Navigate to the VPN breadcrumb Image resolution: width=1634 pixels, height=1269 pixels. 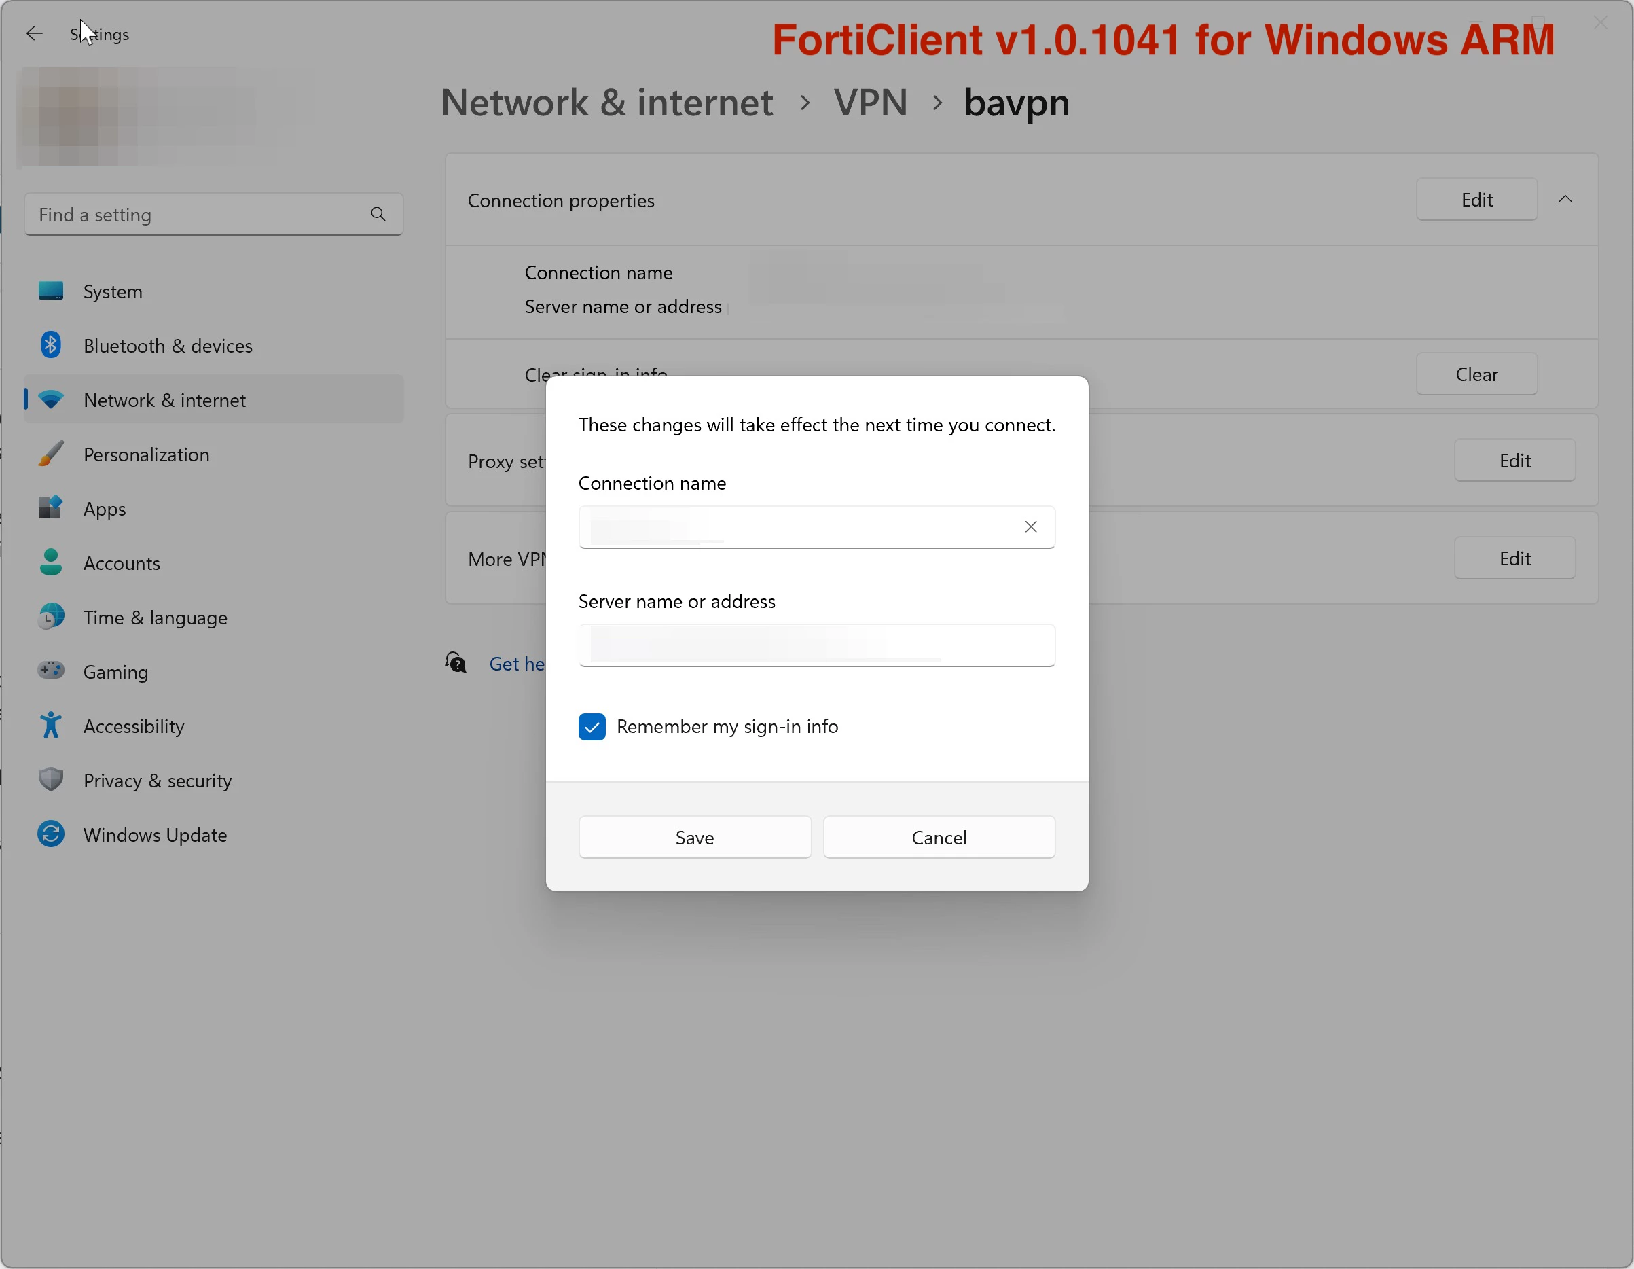pos(871,103)
